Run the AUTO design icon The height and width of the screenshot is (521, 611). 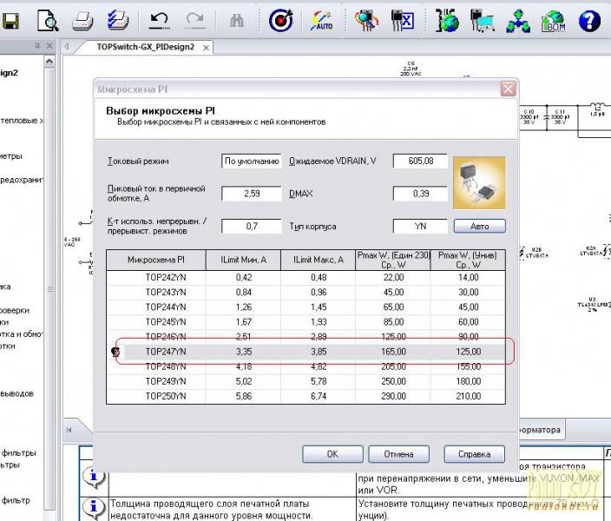tap(321, 19)
